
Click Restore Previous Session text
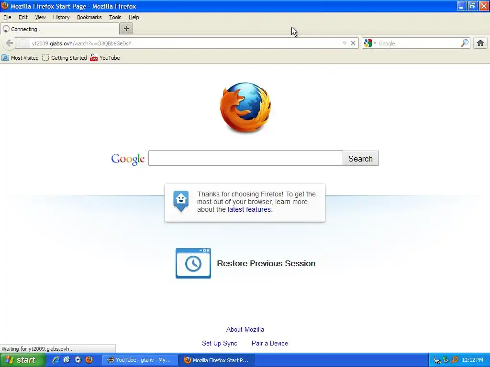(x=266, y=263)
